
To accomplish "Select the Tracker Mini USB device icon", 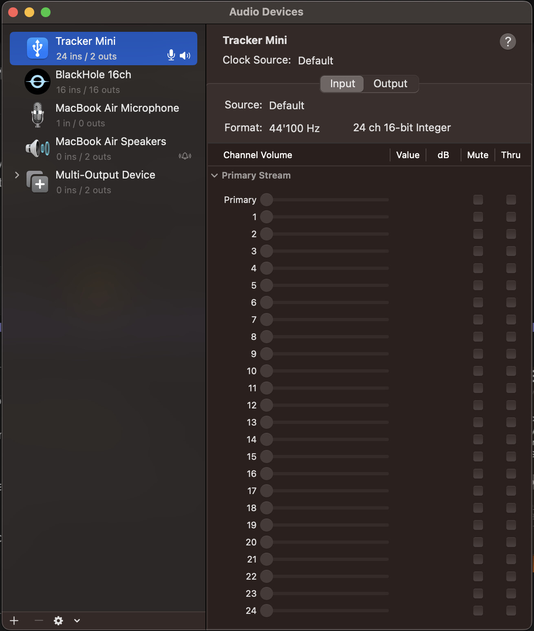I will (38, 48).
